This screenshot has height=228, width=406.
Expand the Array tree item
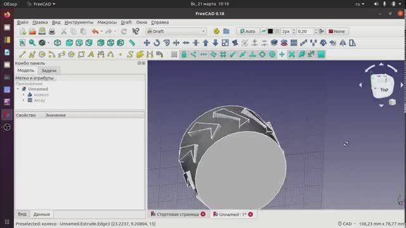tap(23, 100)
